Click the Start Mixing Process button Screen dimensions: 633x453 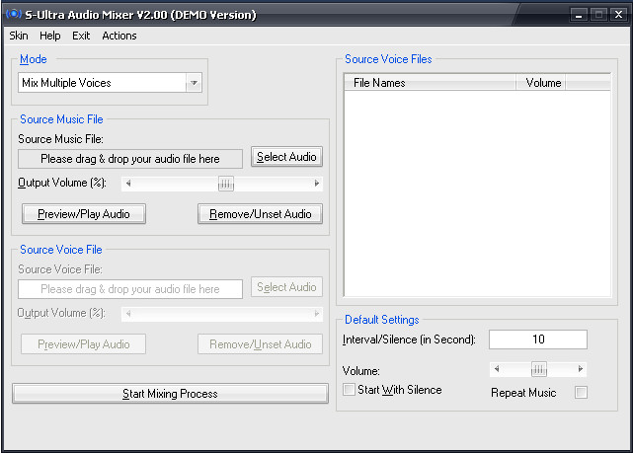pos(170,394)
